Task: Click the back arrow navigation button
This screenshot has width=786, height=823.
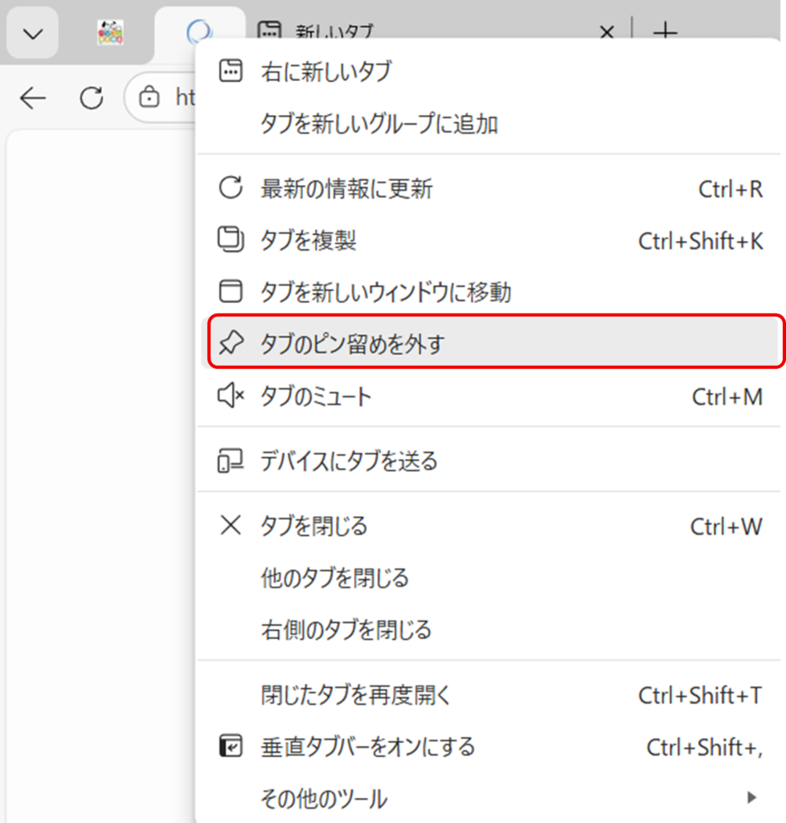Action: click(x=33, y=98)
